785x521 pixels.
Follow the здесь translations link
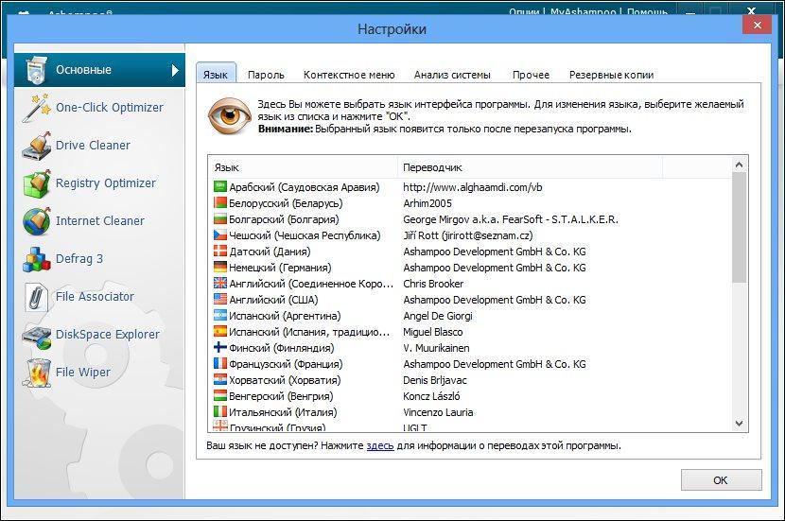380,445
